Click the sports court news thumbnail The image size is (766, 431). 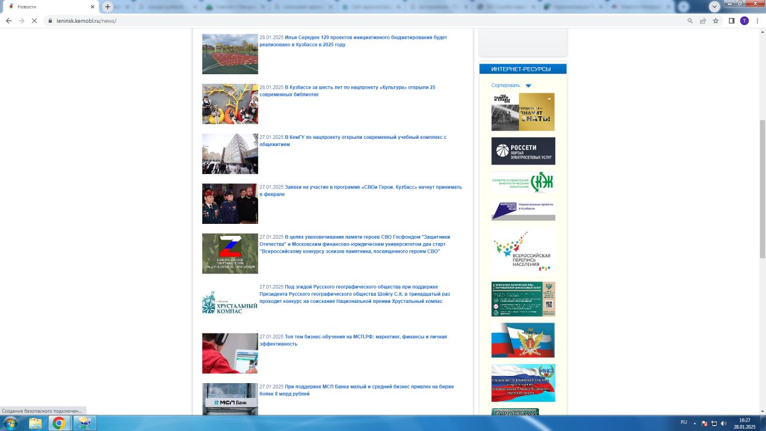click(230, 54)
